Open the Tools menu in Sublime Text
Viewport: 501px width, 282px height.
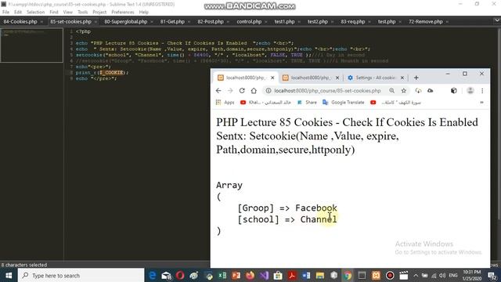(82, 13)
